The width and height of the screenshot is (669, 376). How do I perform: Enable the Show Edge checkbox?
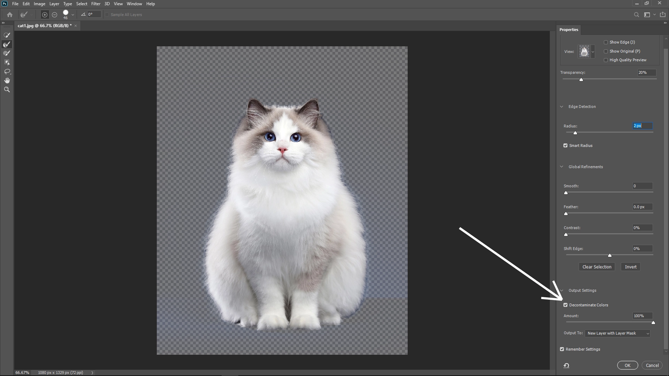606,42
